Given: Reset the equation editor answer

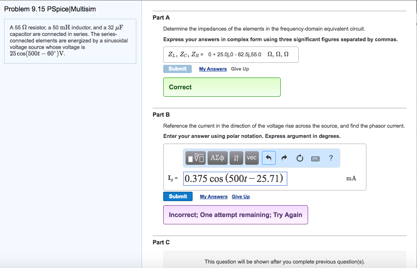Looking at the screenshot, I should click(300, 158).
